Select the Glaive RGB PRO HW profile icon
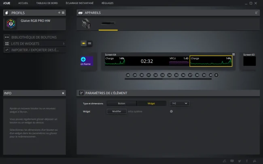This screenshot has height=164, width=263. click(x=11, y=24)
